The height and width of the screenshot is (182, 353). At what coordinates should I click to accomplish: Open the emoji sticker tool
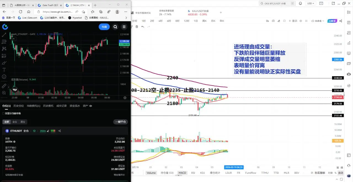[x=4, y=77]
